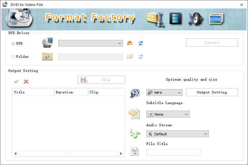The width and height of the screenshot is (248, 165).
Task: Click the Folder path input field
Action: pyautogui.click(x=91, y=57)
